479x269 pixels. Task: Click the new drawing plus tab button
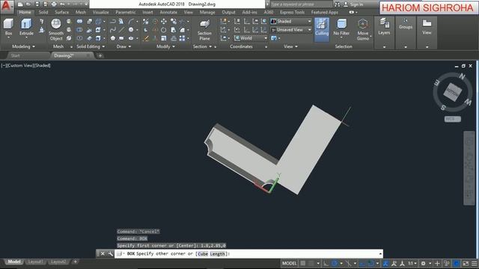pyautogui.click(x=100, y=55)
